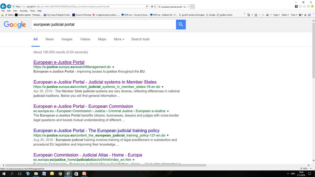Open the European e-Justice Portal first result
The image size is (315, 177).
click(x=59, y=62)
